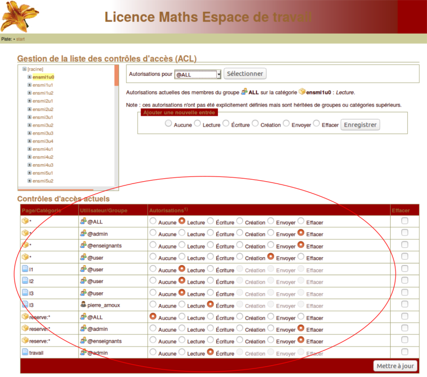This screenshot has width=427, height=377.
Task: Click the category icon beside ensmi1u0 in text
Action: (x=302, y=92)
